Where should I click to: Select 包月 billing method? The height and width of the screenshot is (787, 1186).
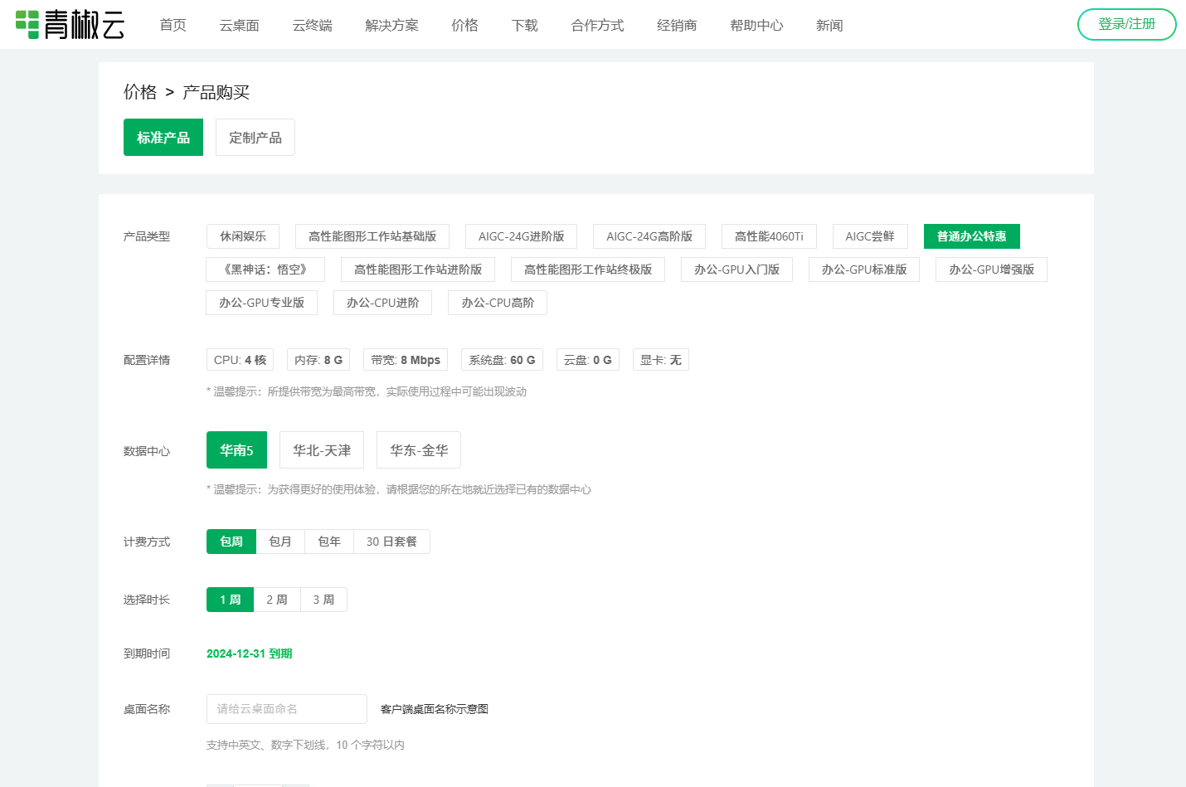(x=280, y=542)
